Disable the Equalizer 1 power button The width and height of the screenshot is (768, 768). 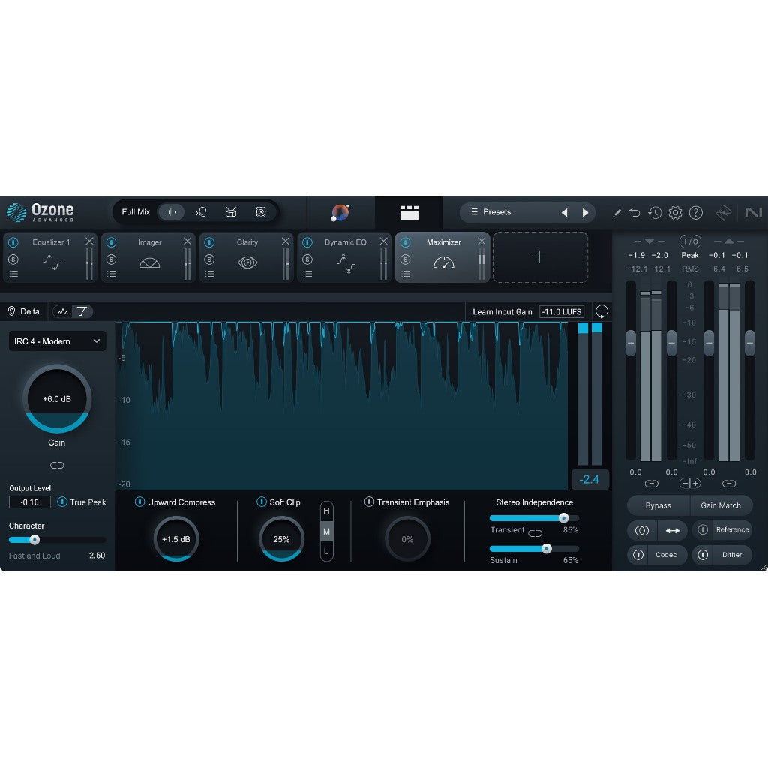click(x=13, y=241)
